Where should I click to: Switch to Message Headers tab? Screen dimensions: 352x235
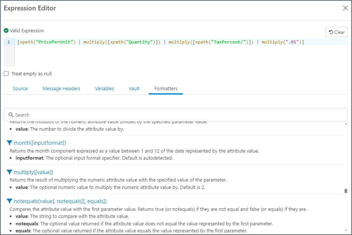tap(61, 88)
